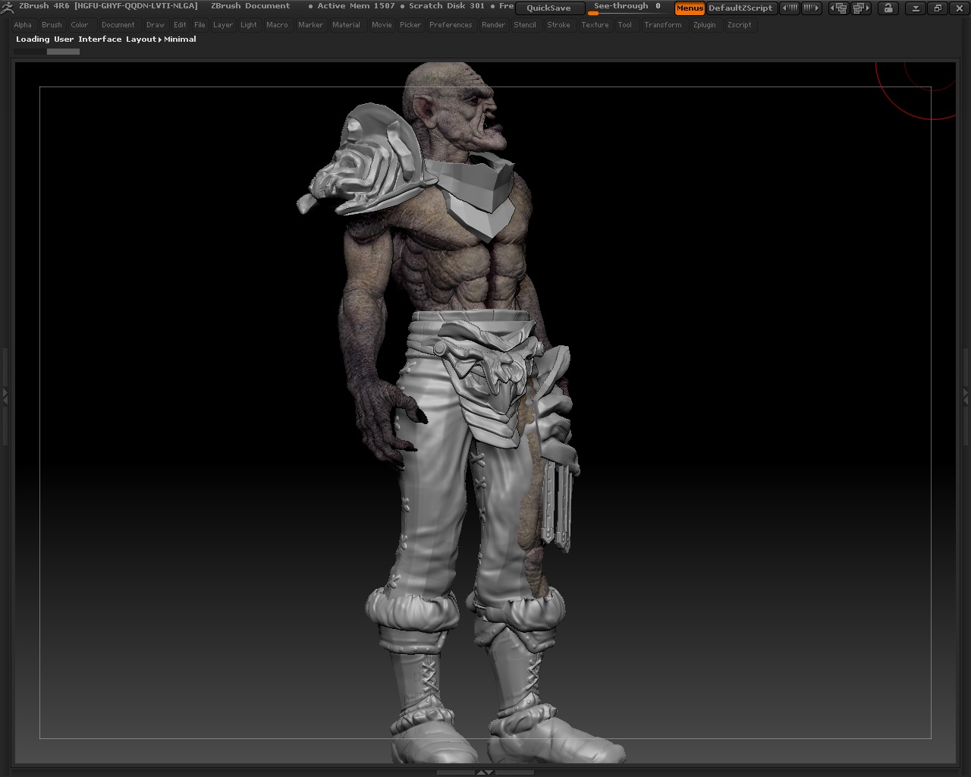Click the 'Active Mem 1507' readout
Image resolution: width=971 pixels, height=777 pixels.
click(356, 6)
